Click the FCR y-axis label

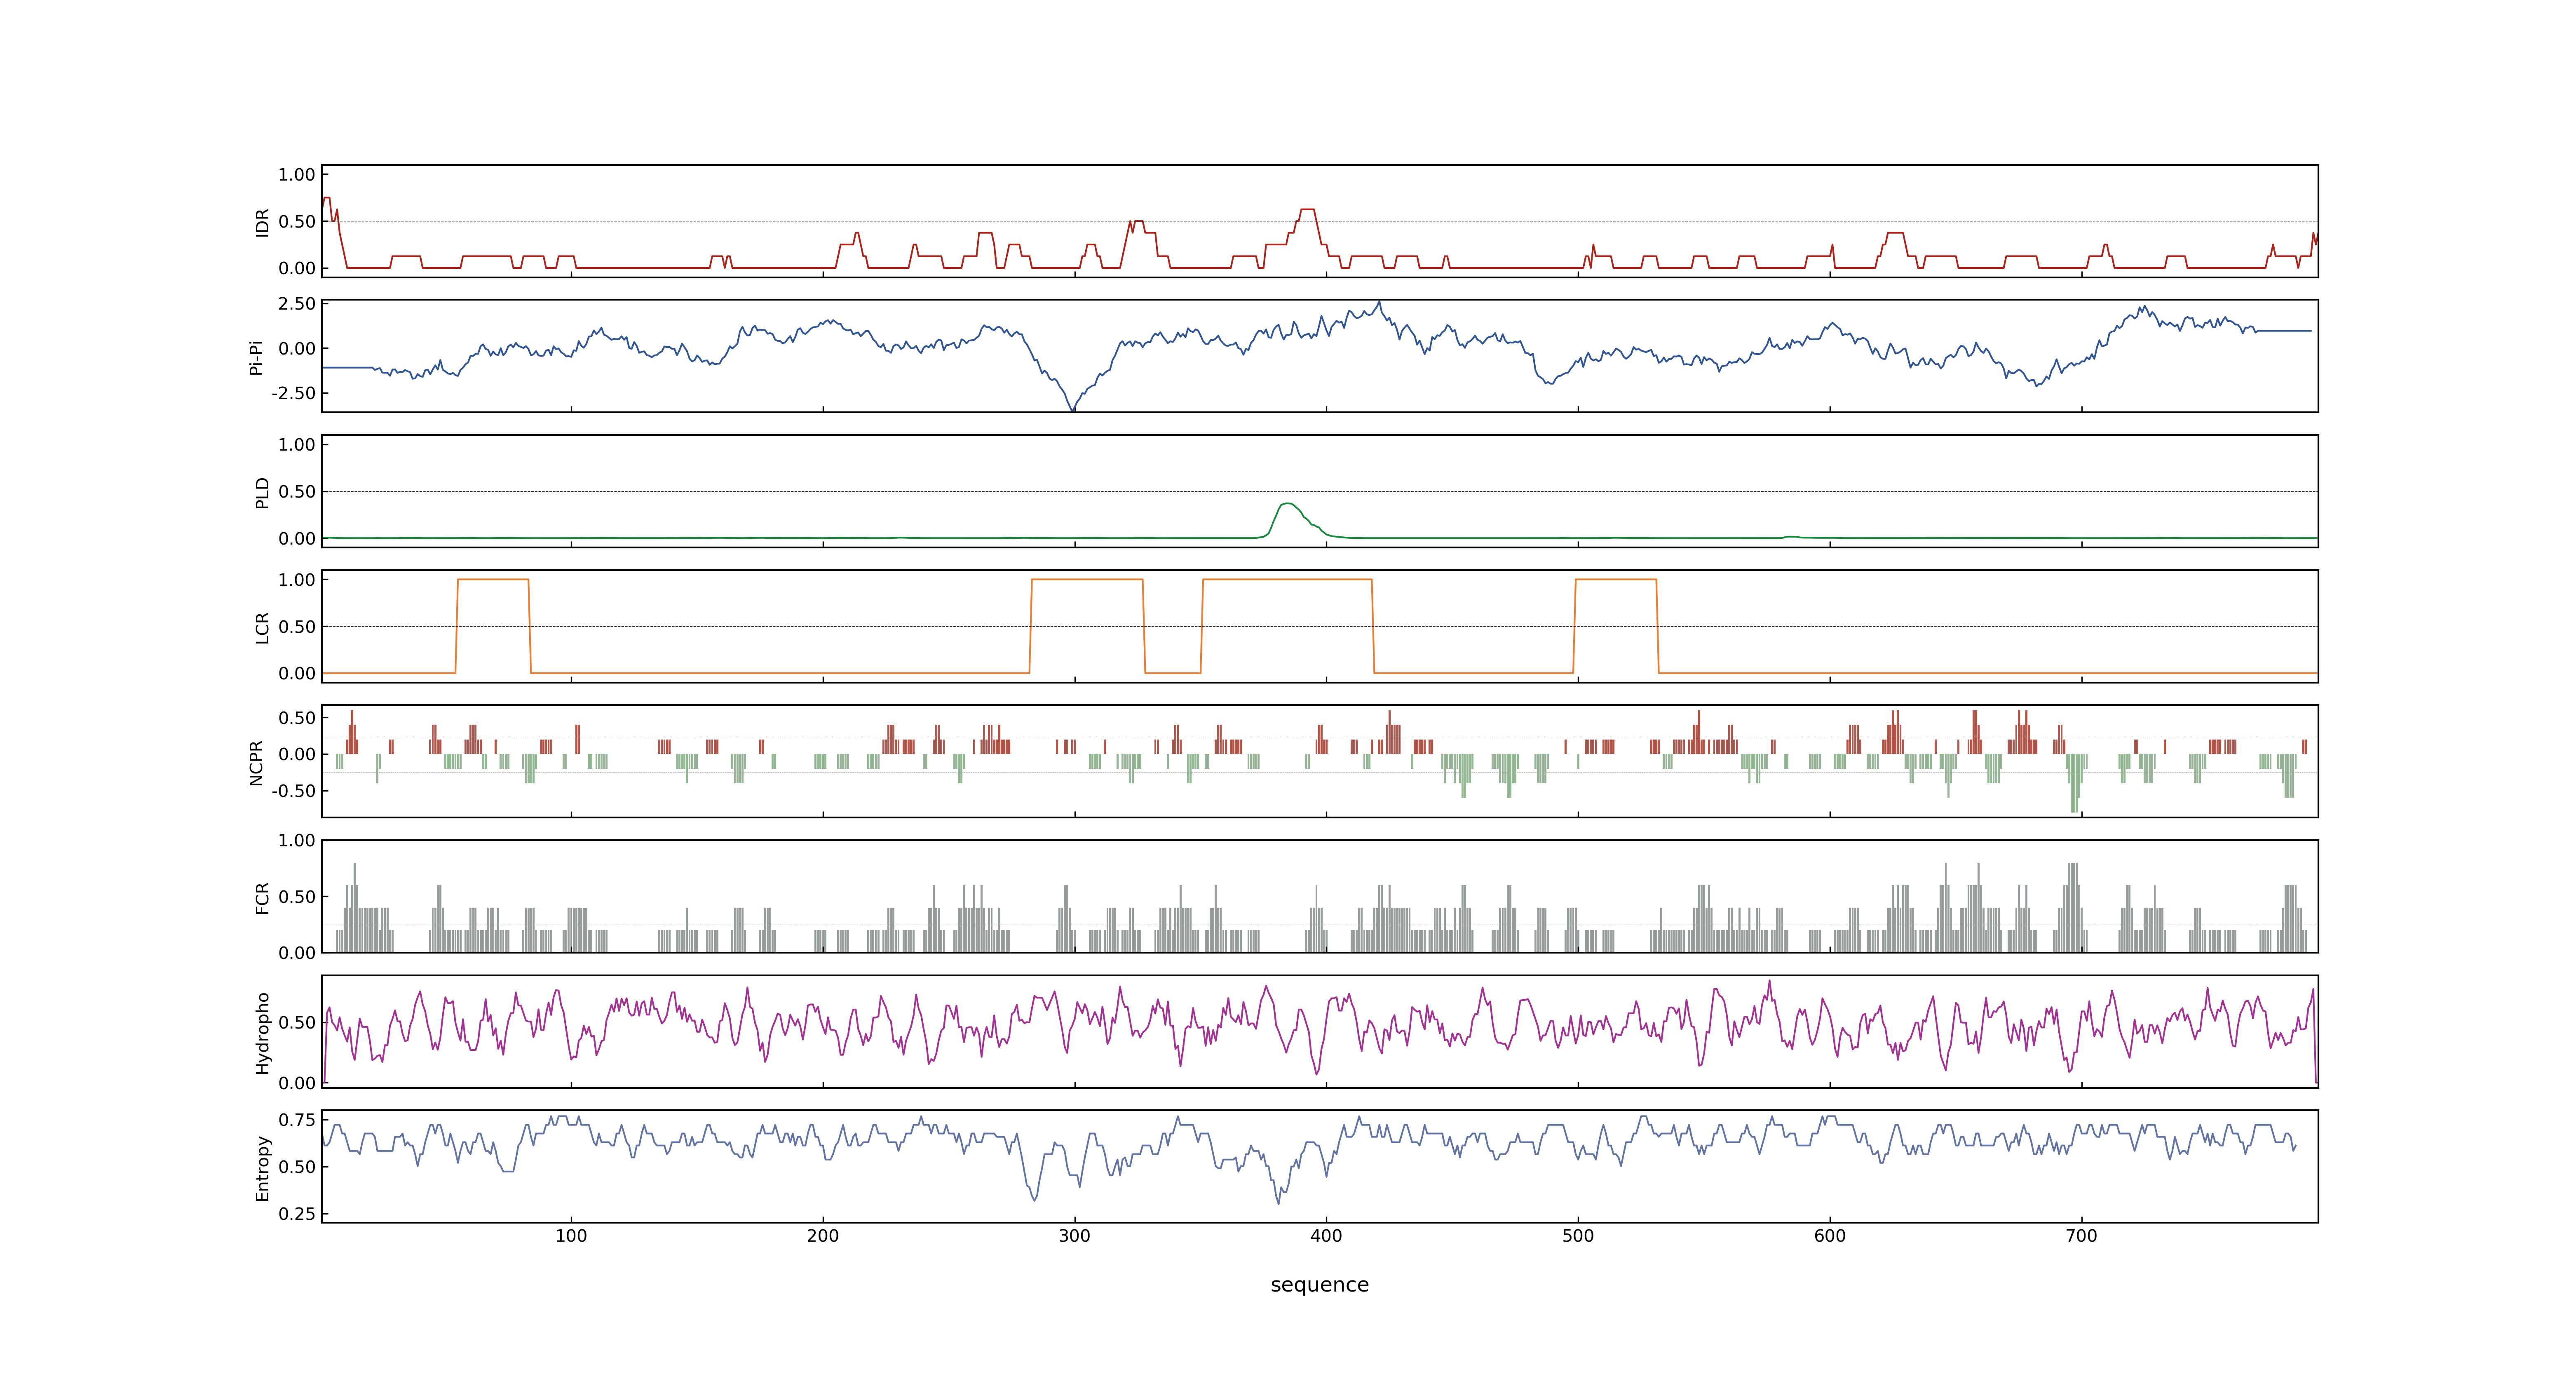coord(262,897)
